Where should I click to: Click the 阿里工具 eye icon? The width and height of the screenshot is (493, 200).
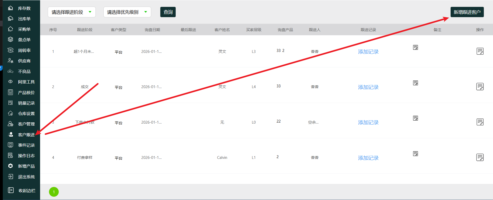(10, 82)
